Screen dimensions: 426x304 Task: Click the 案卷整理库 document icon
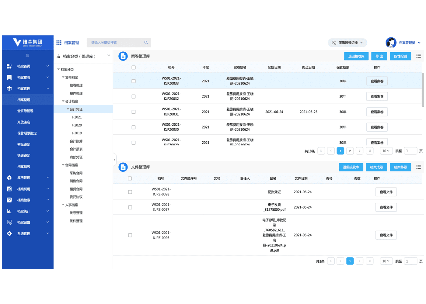[123, 56]
